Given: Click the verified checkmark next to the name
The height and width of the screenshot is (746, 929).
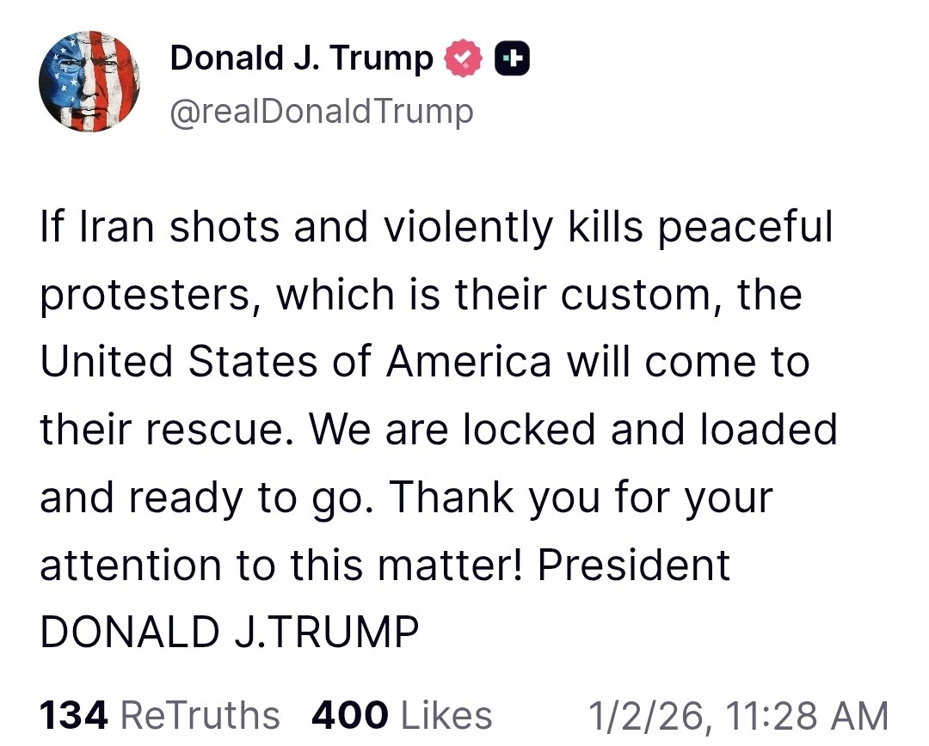Looking at the screenshot, I should pos(464,57).
